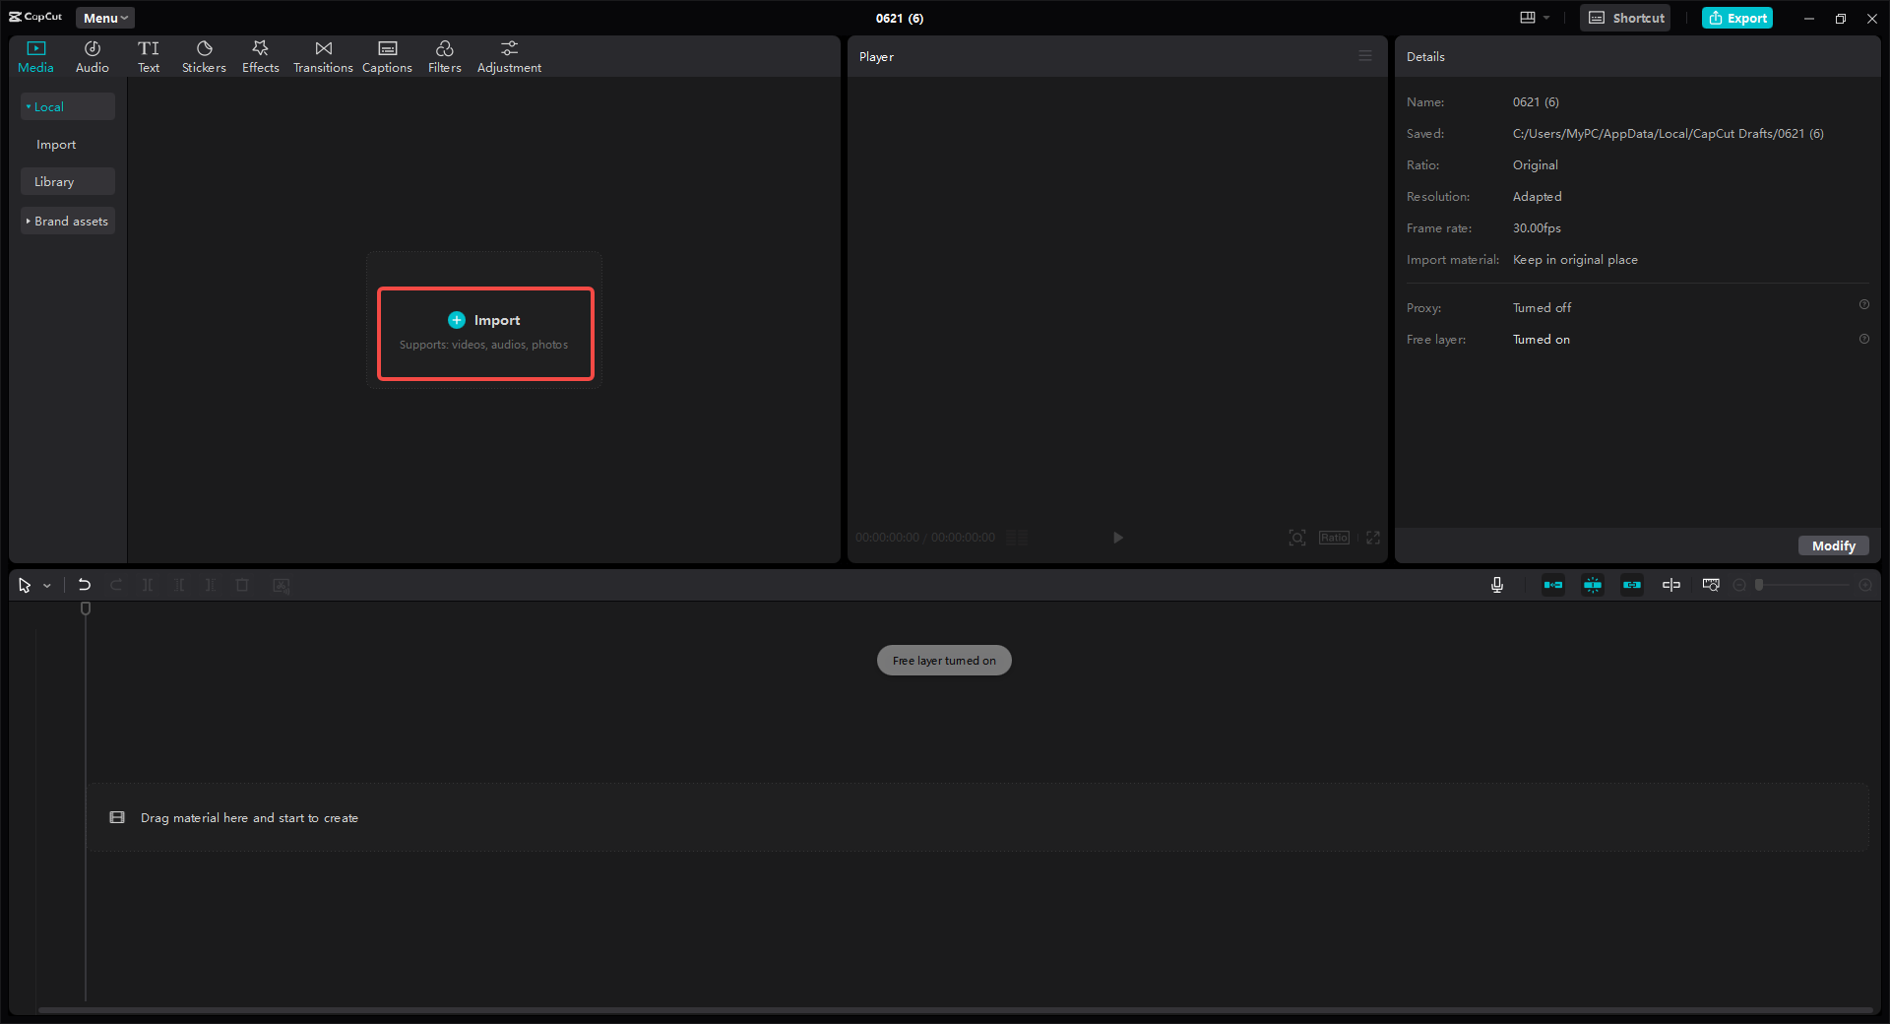Redo the last action
Screen dimensions: 1890x1024
click(x=116, y=585)
